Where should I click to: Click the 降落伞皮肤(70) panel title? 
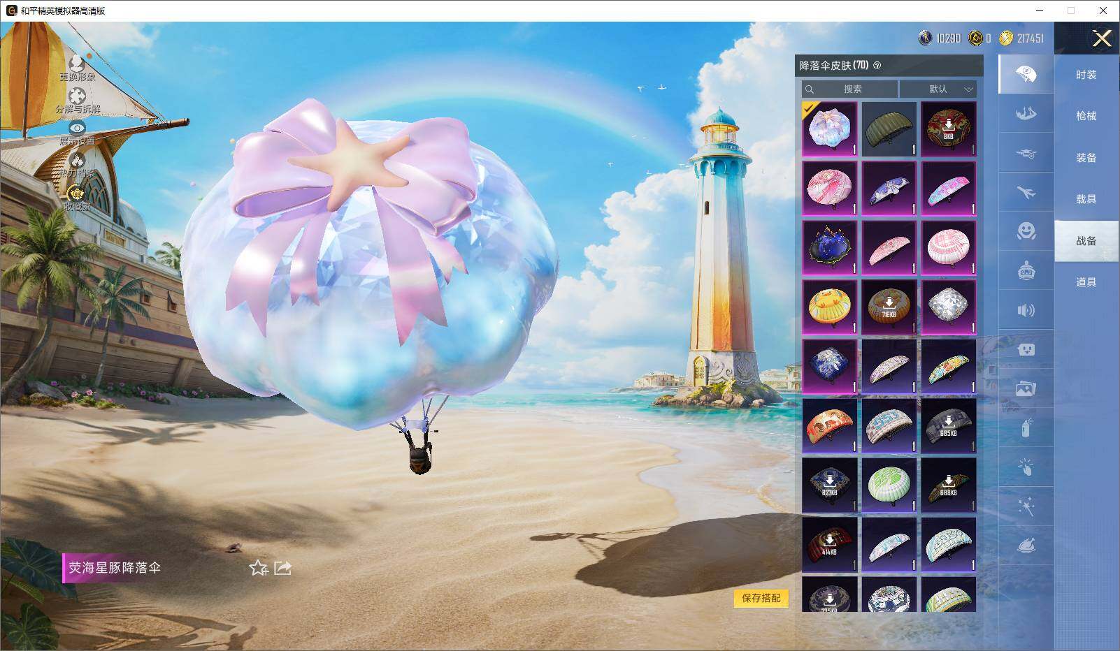tap(834, 66)
